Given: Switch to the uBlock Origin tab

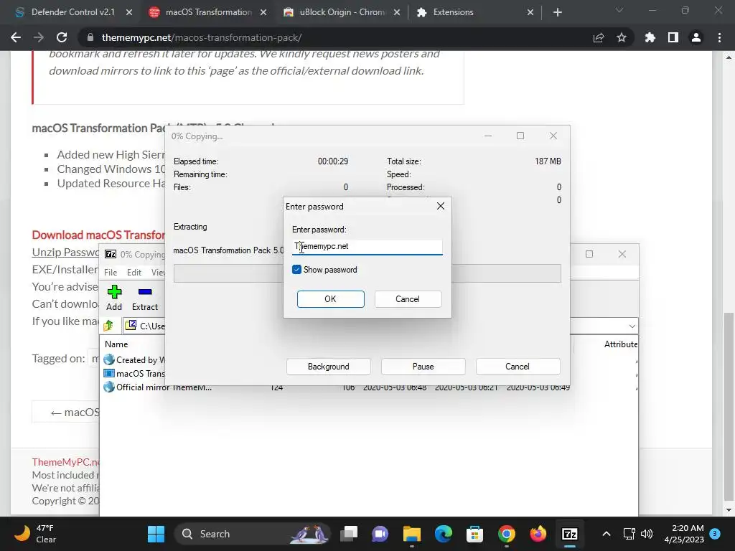Looking at the screenshot, I should (342, 12).
